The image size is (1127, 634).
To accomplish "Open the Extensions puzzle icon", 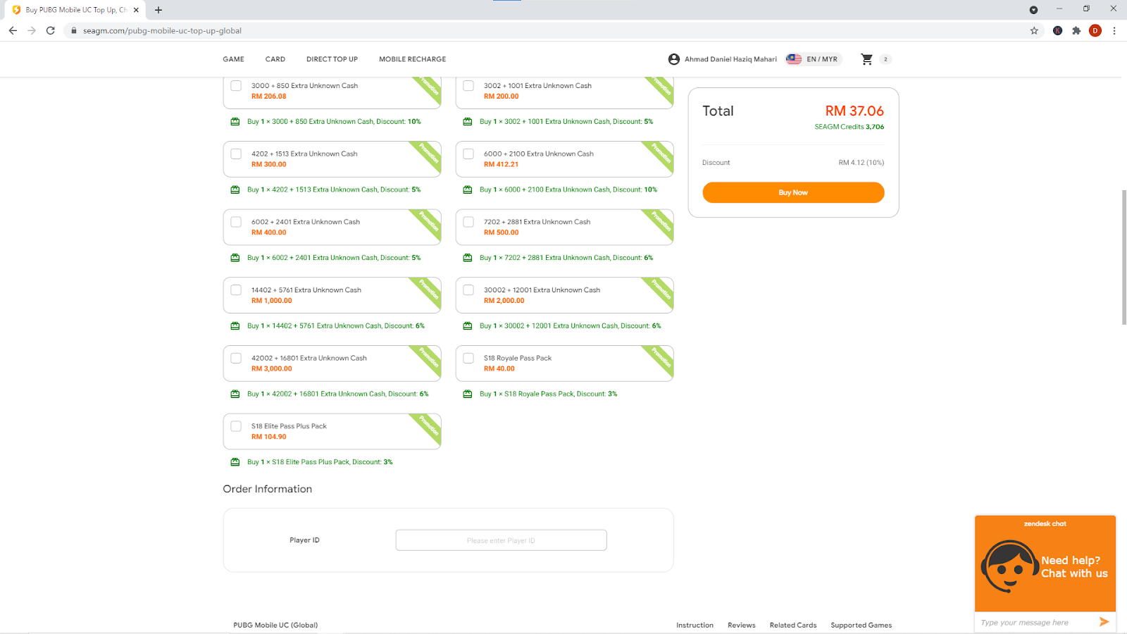I will coord(1076,30).
